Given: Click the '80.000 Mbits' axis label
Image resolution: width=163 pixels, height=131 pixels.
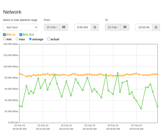Looking at the screenshot, I should tap(11, 78).
